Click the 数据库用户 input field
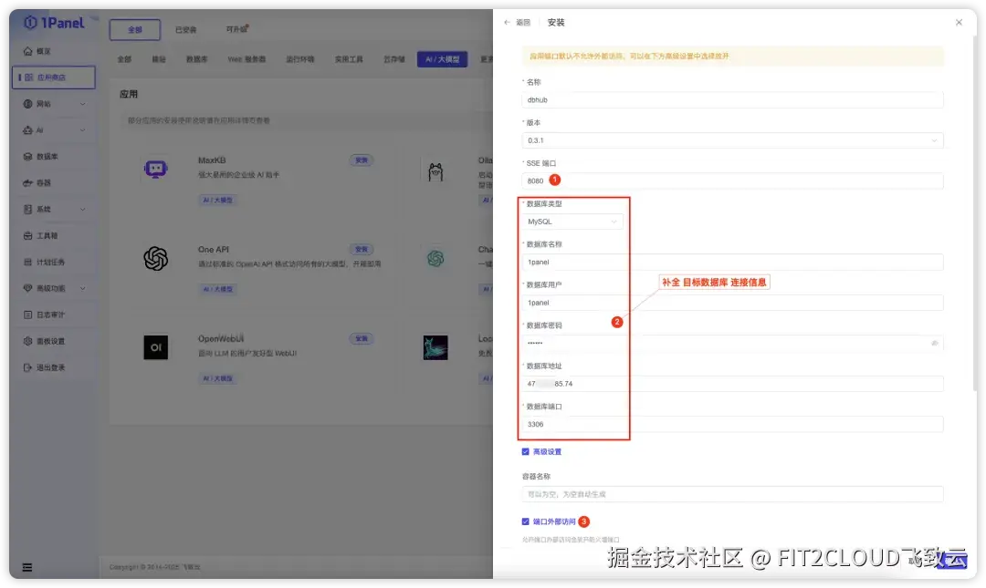 click(732, 303)
